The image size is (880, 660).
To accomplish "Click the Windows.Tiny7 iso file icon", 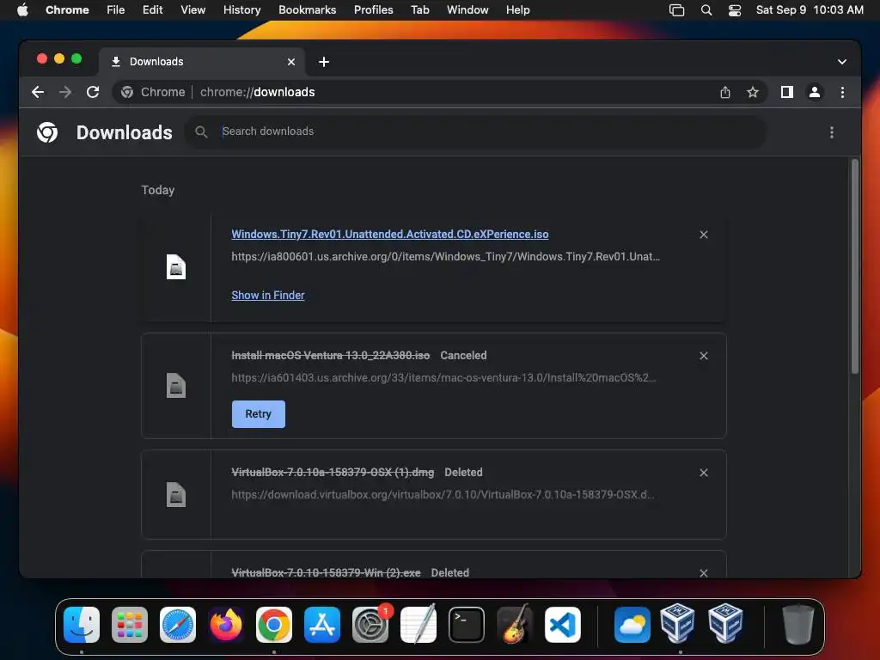I will 176,267.
